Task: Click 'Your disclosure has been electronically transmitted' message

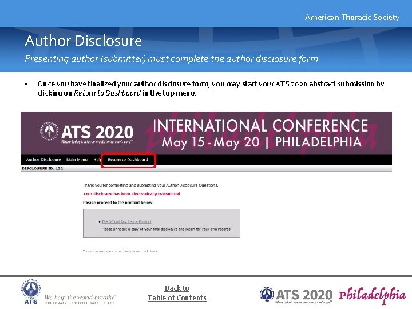Action: [132, 194]
